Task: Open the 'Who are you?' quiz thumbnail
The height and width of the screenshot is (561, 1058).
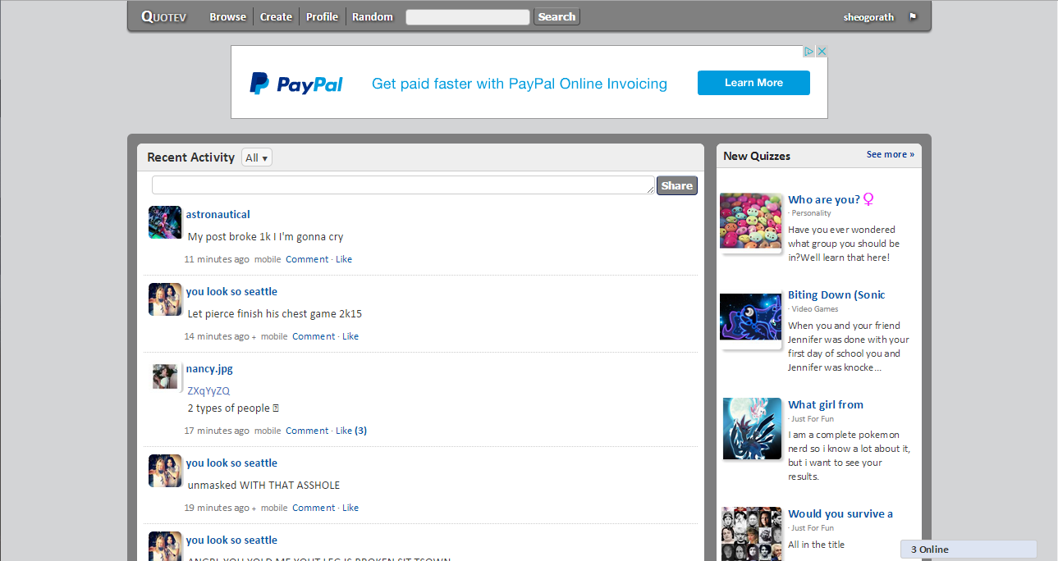Action: (x=751, y=221)
